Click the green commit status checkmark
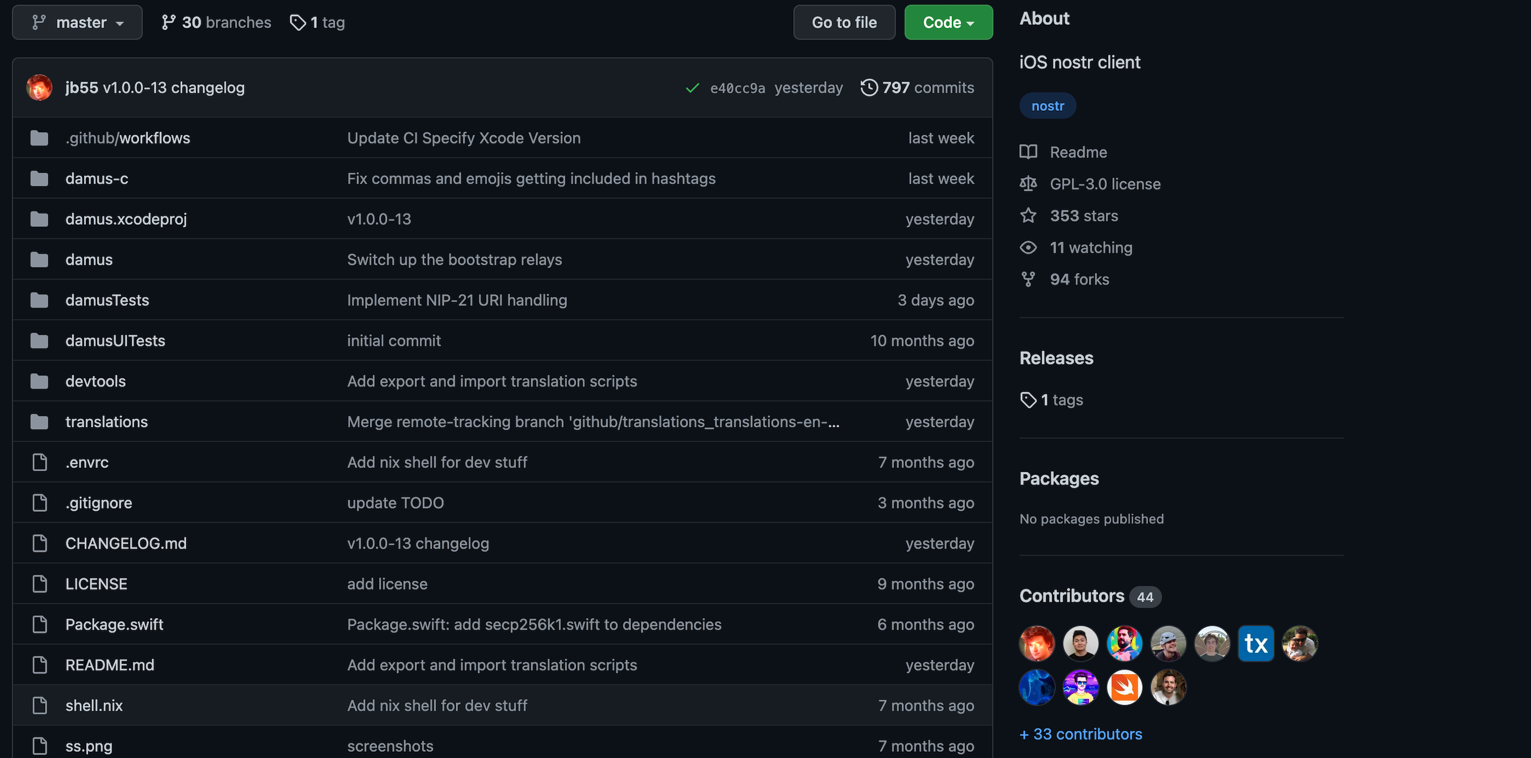This screenshot has width=1531, height=758. (x=692, y=88)
